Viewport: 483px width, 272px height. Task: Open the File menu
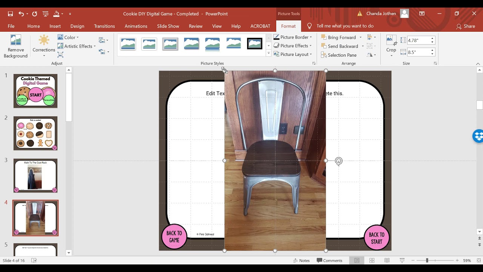click(11, 26)
